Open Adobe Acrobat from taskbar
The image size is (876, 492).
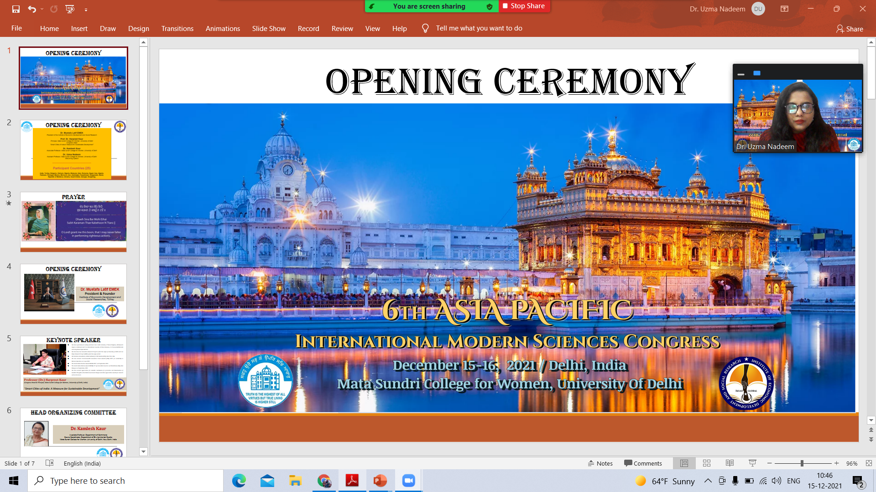click(x=352, y=481)
